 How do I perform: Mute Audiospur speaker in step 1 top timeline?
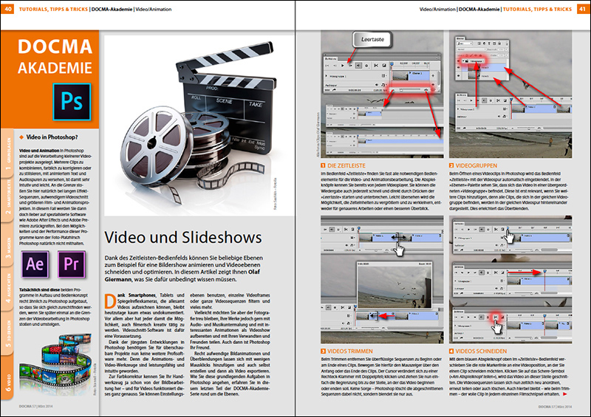377,85
